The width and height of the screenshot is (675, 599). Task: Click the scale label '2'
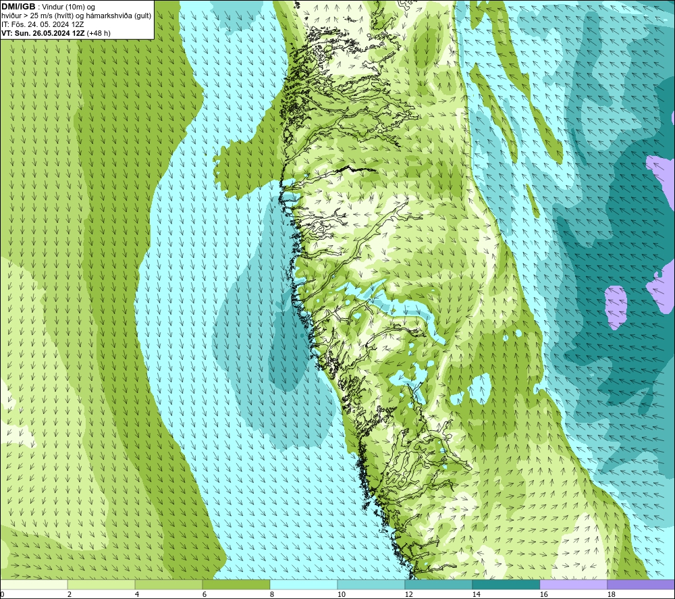(x=70, y=595)
